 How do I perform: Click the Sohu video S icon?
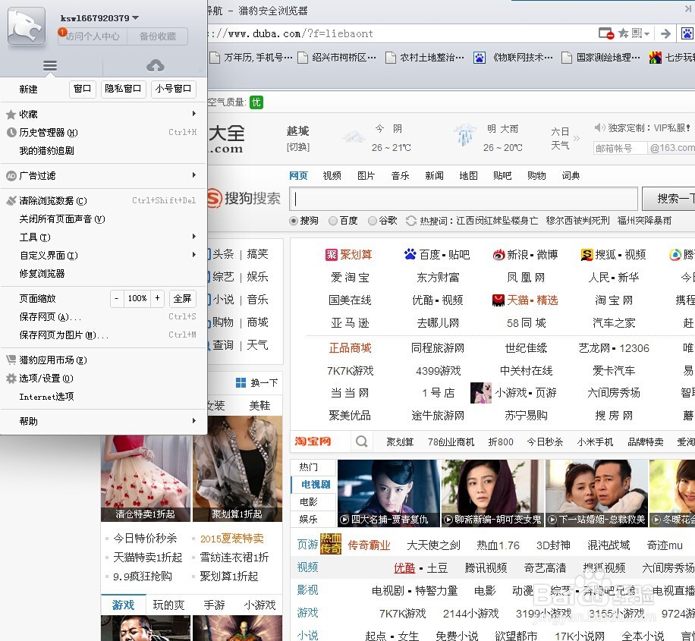pyautogui.click(x=587, y=254)
